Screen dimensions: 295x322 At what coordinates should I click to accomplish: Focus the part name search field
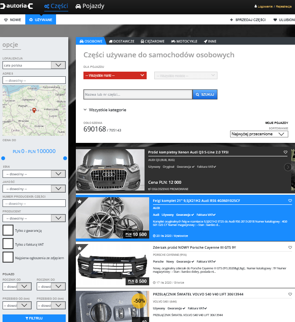point(138,94)
